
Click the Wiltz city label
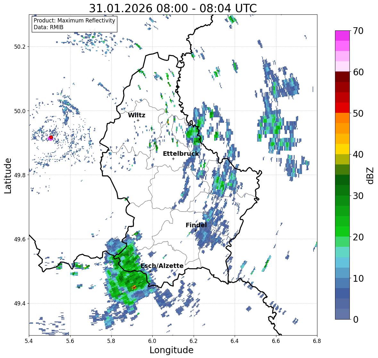(x=137, y=115)
